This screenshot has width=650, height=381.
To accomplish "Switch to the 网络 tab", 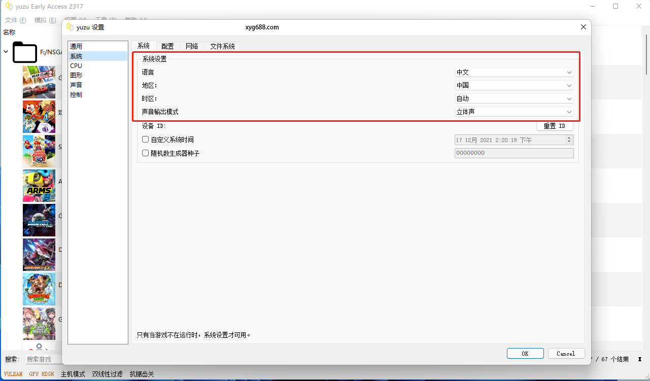I will 192,46.
